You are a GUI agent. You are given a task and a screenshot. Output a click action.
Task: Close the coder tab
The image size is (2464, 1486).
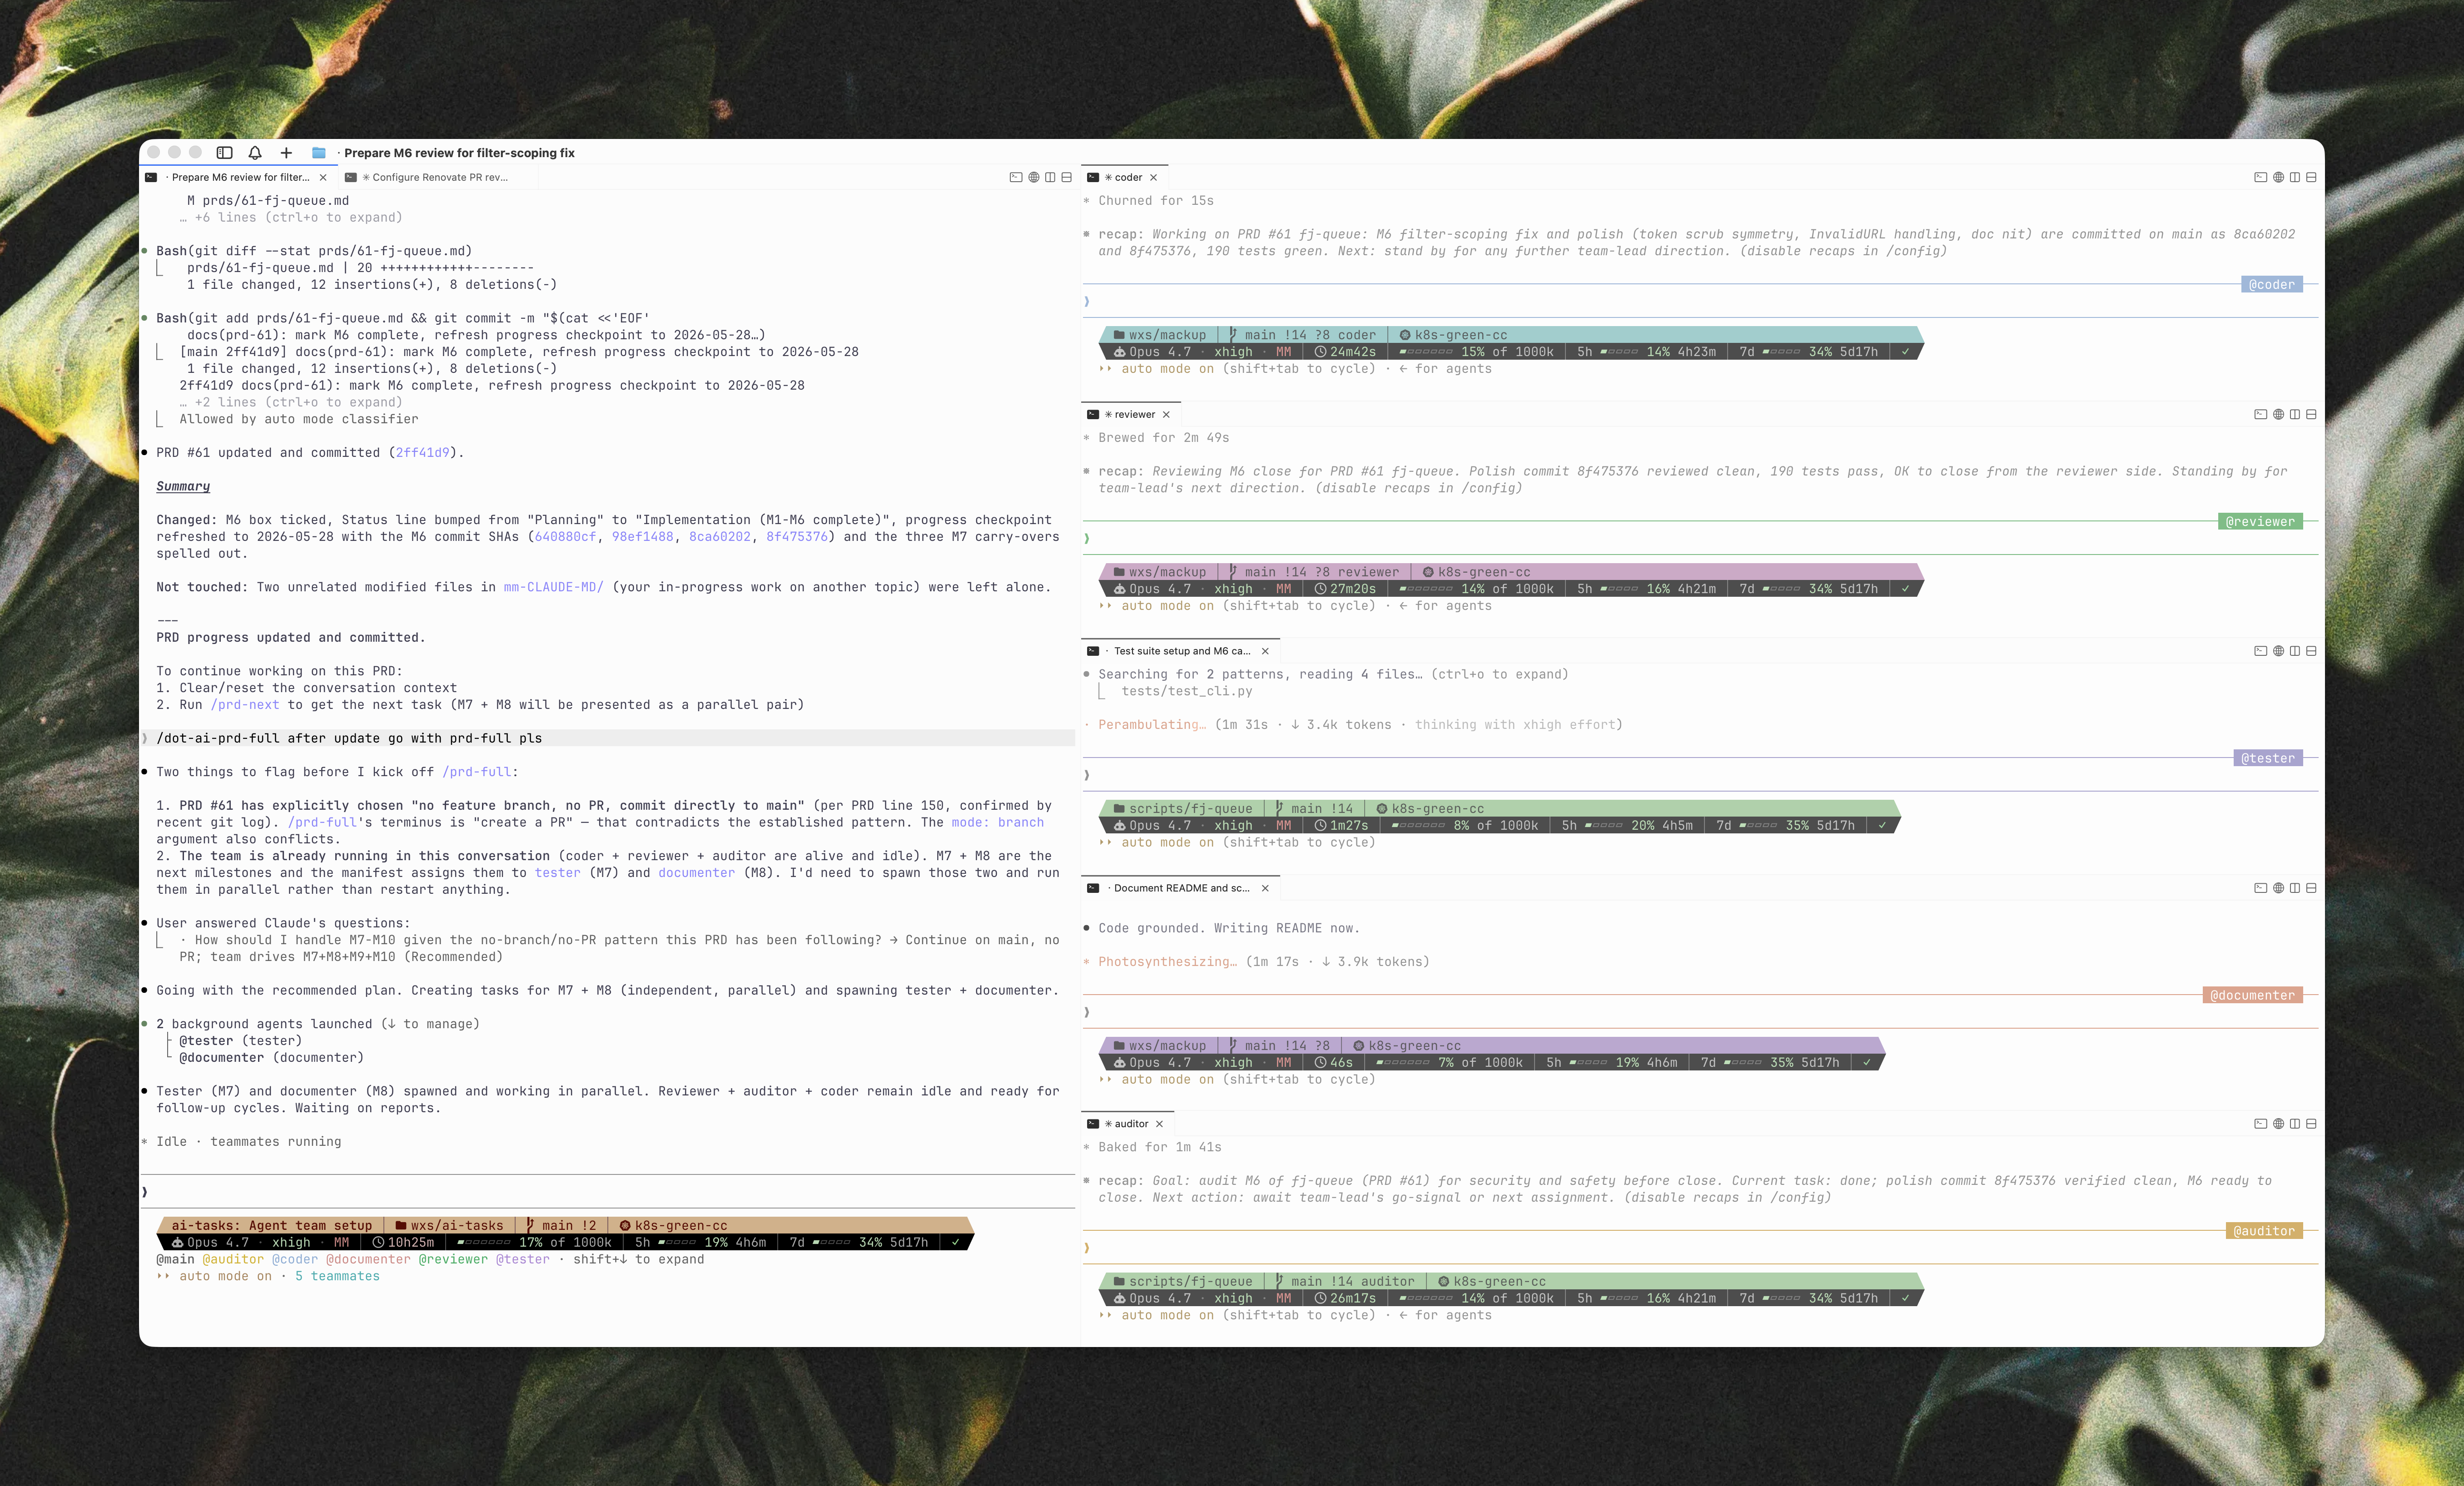click(x=1153, y=177)
